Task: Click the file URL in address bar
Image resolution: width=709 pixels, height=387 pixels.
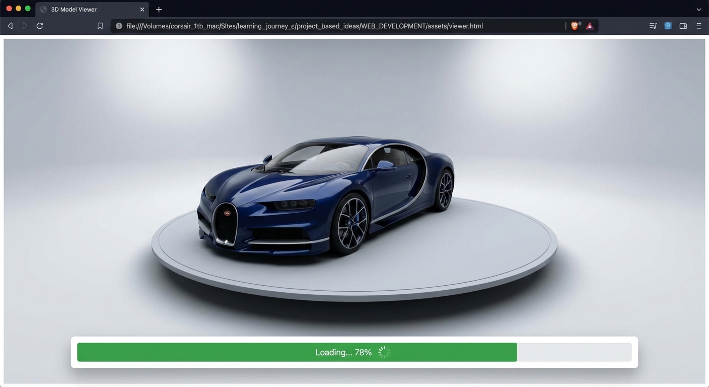Action: point(304,26)
